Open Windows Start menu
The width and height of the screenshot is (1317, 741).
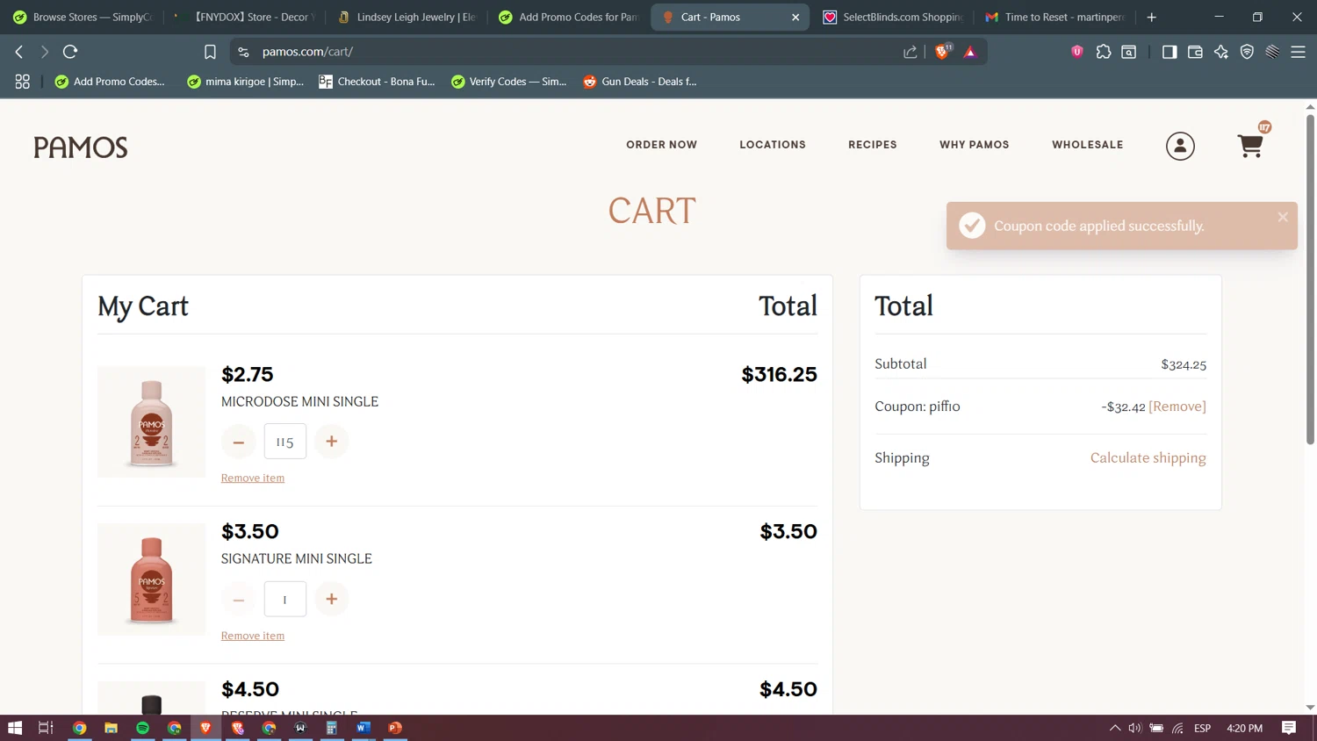15,728
